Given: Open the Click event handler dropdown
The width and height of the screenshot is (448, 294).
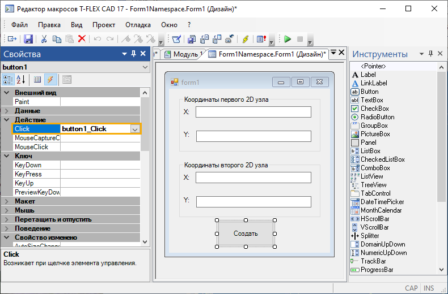Looking at the screenshot, I should [135, 129].
